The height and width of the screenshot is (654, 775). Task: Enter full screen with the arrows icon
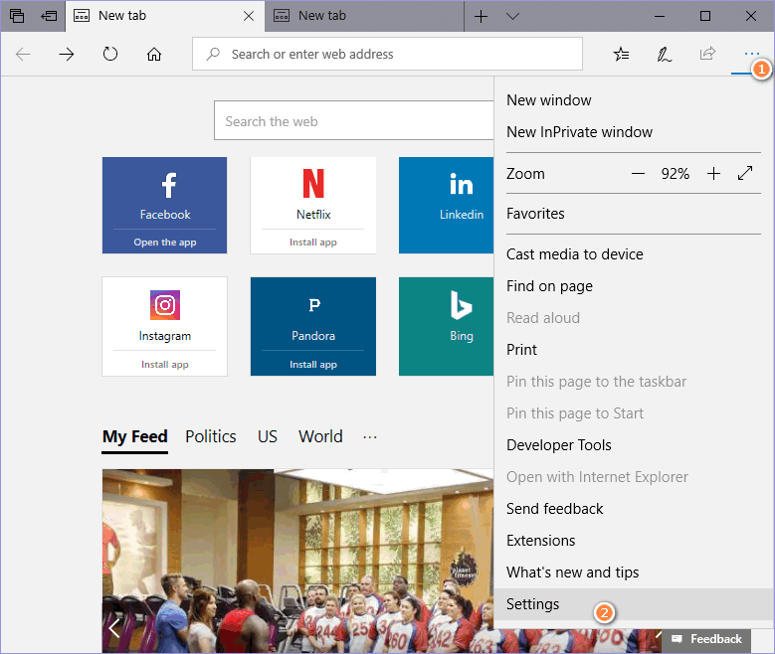[745, 173]
